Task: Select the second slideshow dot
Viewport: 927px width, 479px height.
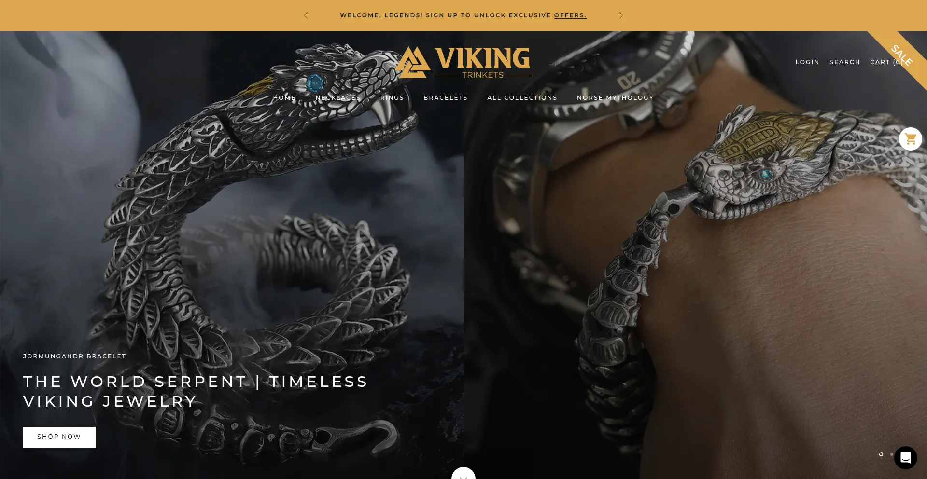Action: pos(891,454)
